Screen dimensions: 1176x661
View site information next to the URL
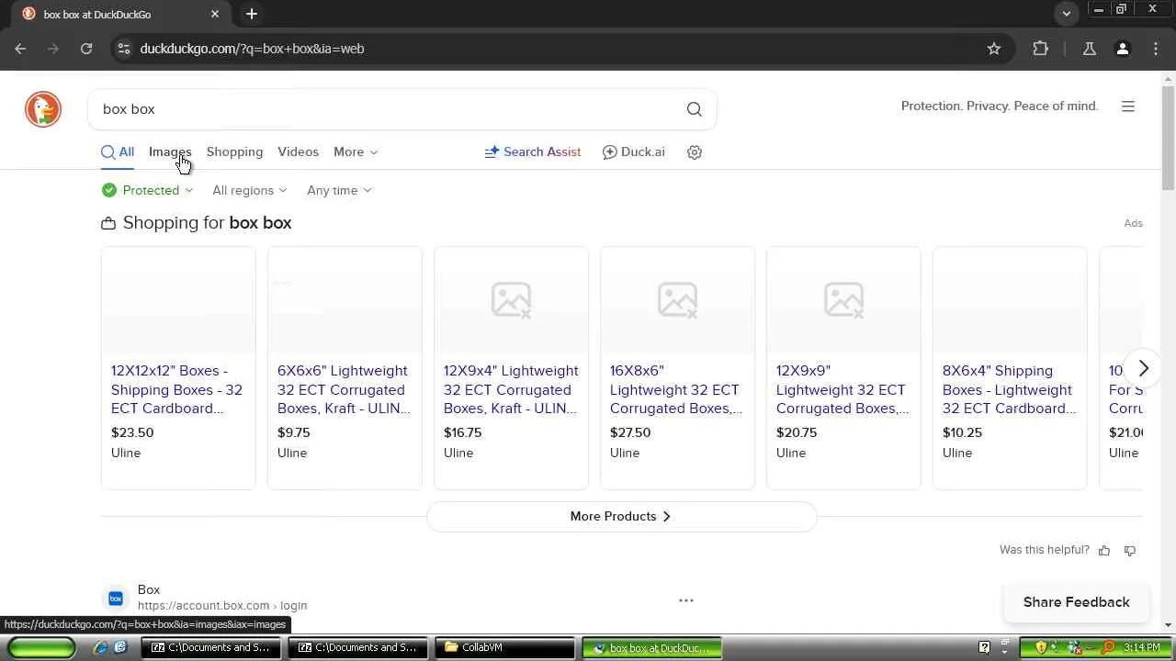(124, 49)
